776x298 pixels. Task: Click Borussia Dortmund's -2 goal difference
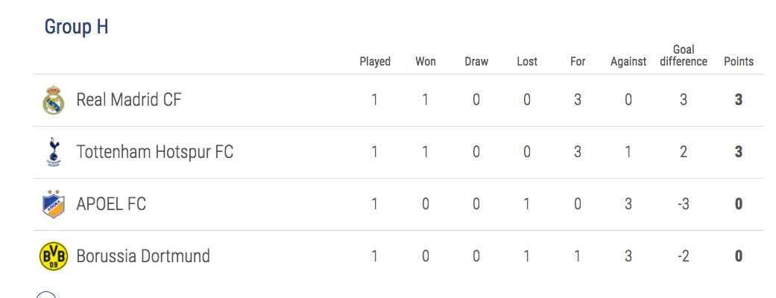click(684, 256)
